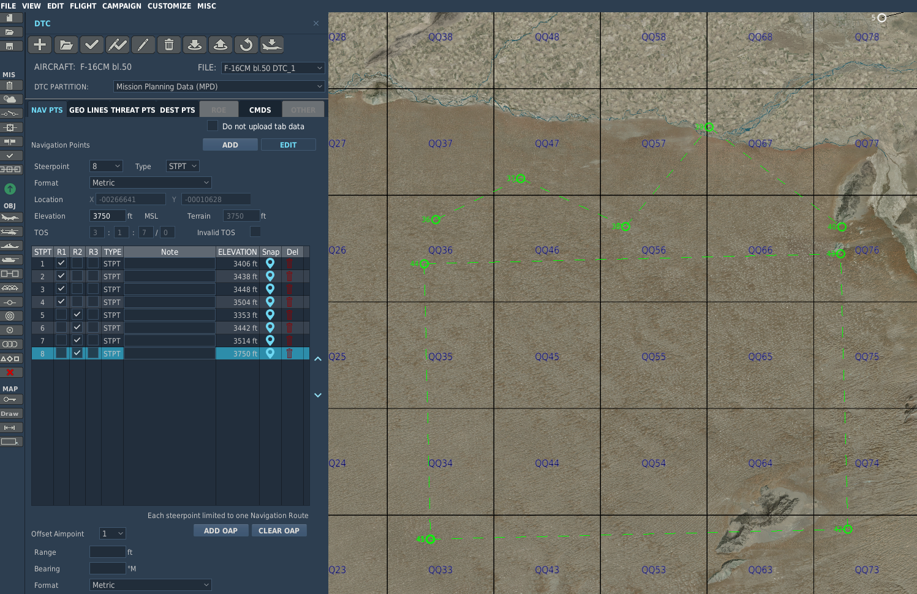Click the key icon under MAP

coord(10,399)
